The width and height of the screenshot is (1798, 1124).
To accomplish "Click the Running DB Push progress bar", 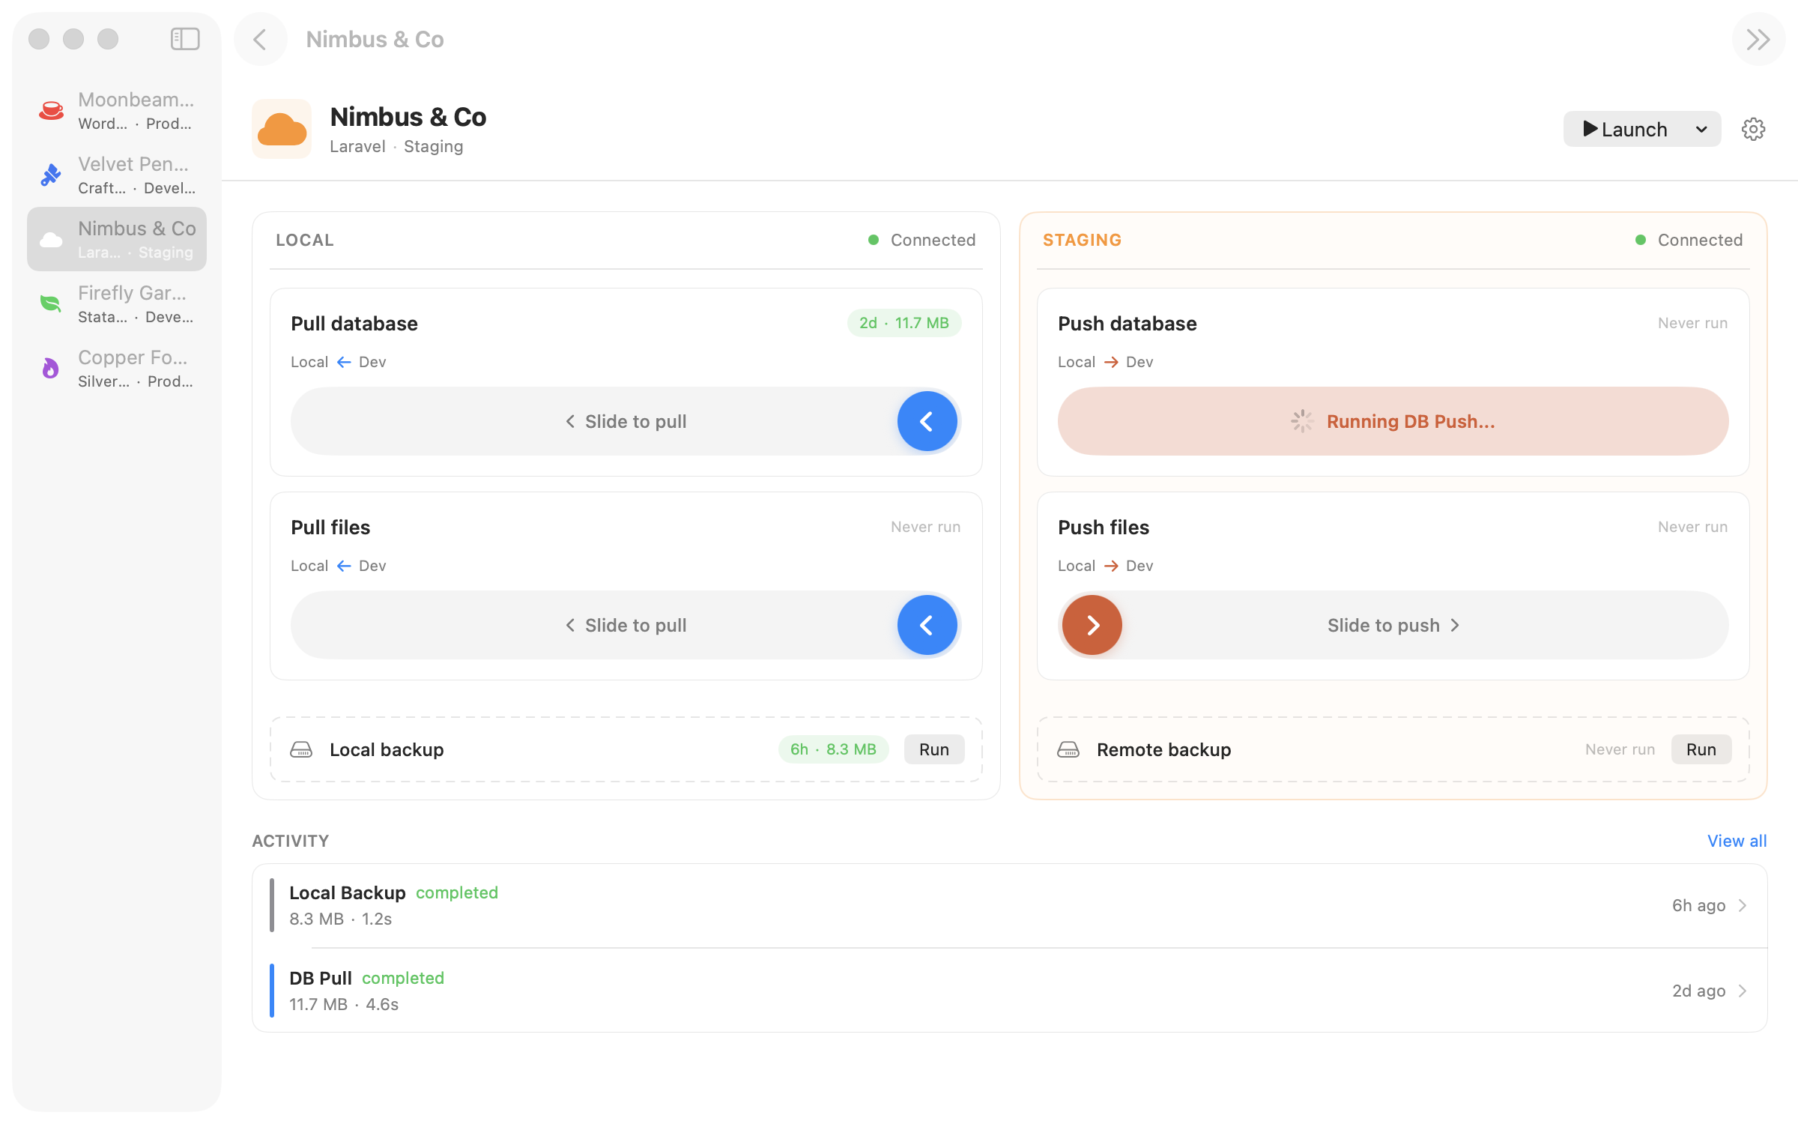I will tap(1393, 421).
